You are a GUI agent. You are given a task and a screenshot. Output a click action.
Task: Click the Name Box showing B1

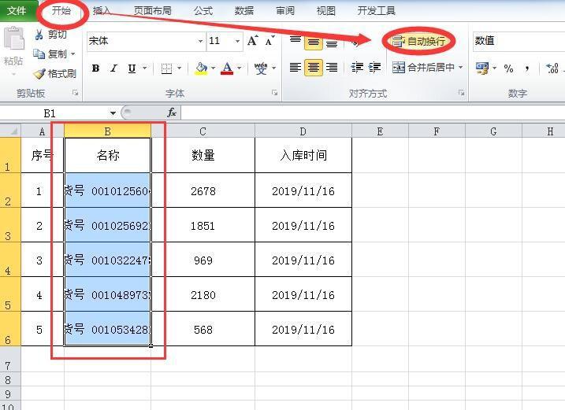[x=54, y=113]
